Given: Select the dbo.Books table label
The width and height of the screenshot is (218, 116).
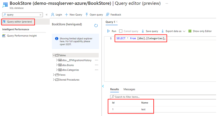Looking at the screenshot, I should (68, 65).
